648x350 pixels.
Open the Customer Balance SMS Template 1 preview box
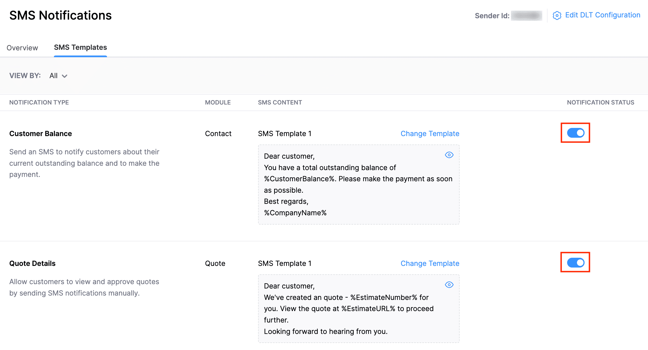(x=359, y=185)
